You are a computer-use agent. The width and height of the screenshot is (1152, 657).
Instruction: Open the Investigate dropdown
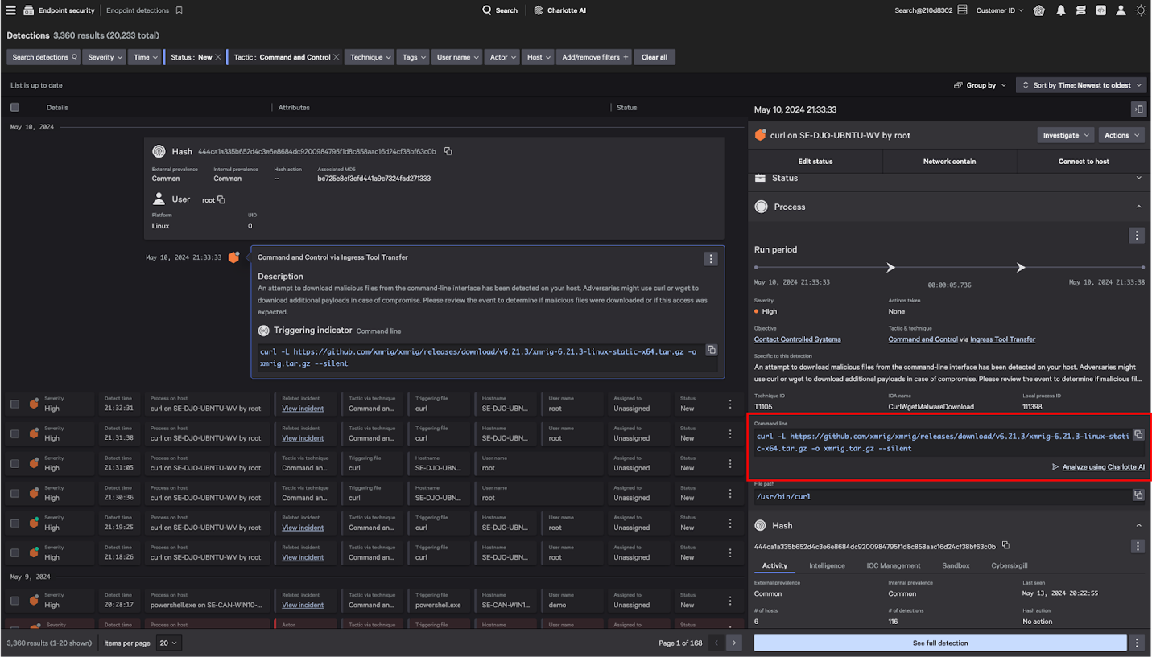tap(1066, 135)
